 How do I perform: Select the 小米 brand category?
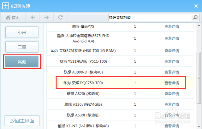pyautogui.click(x=22, y=32)
